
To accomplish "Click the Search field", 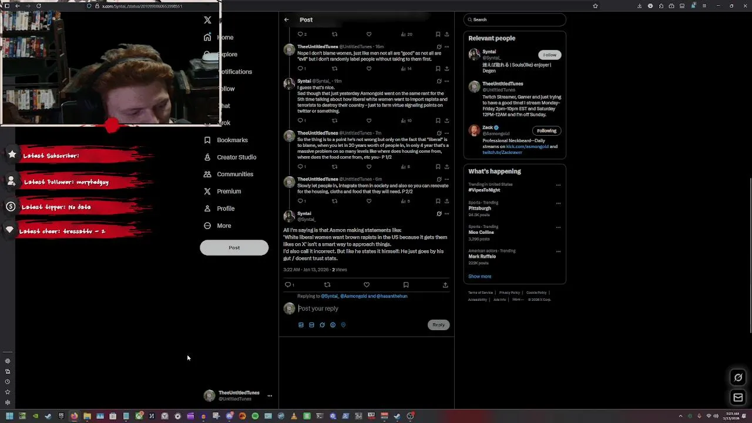I will (515, 20).
